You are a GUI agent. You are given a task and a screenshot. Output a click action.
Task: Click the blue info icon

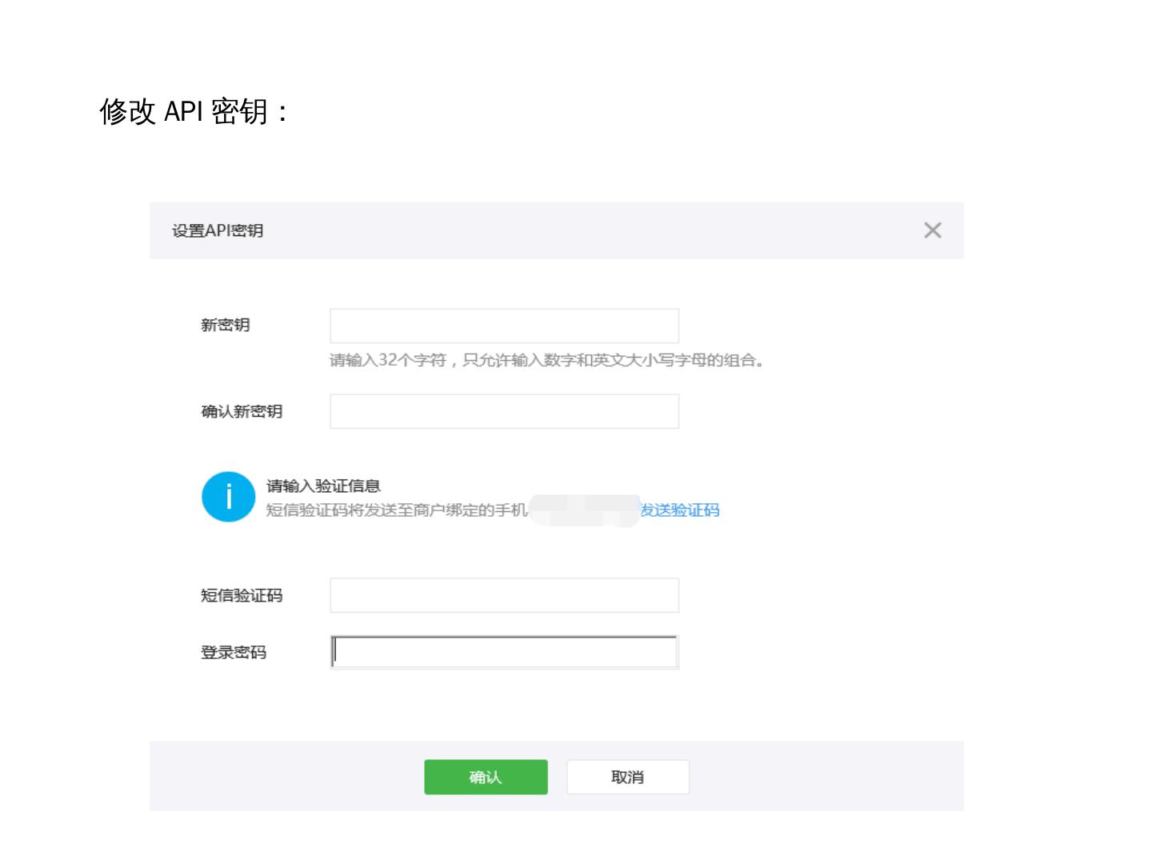click(x=228, y=497)
